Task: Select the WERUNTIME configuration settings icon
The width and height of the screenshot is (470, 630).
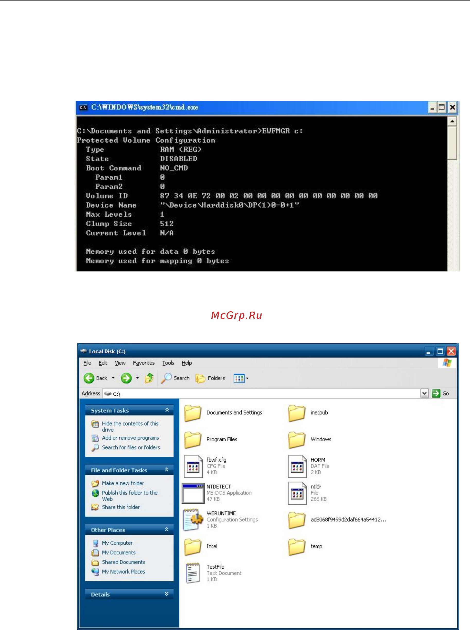Action: 193,520
